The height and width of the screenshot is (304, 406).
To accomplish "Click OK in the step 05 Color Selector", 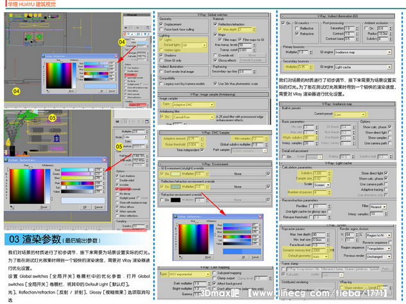I will (85, 207).
